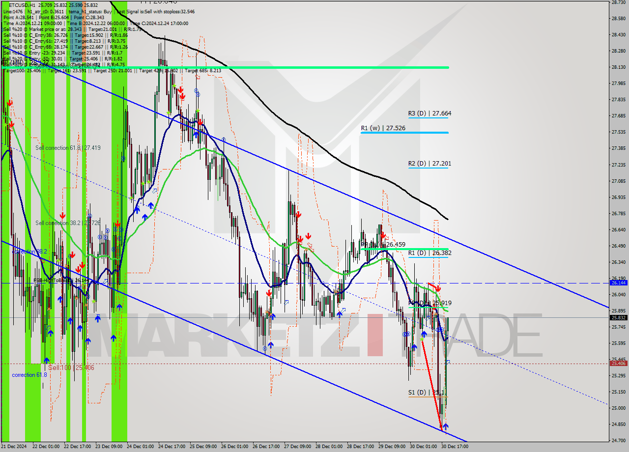Select the R1 (w) | 27.526 label
Image resolution: width=629 pixels, height=452 pixels.
pyautogui.click(x=383, y=128)
